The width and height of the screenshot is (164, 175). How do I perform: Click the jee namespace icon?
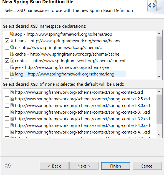[12, 67]
